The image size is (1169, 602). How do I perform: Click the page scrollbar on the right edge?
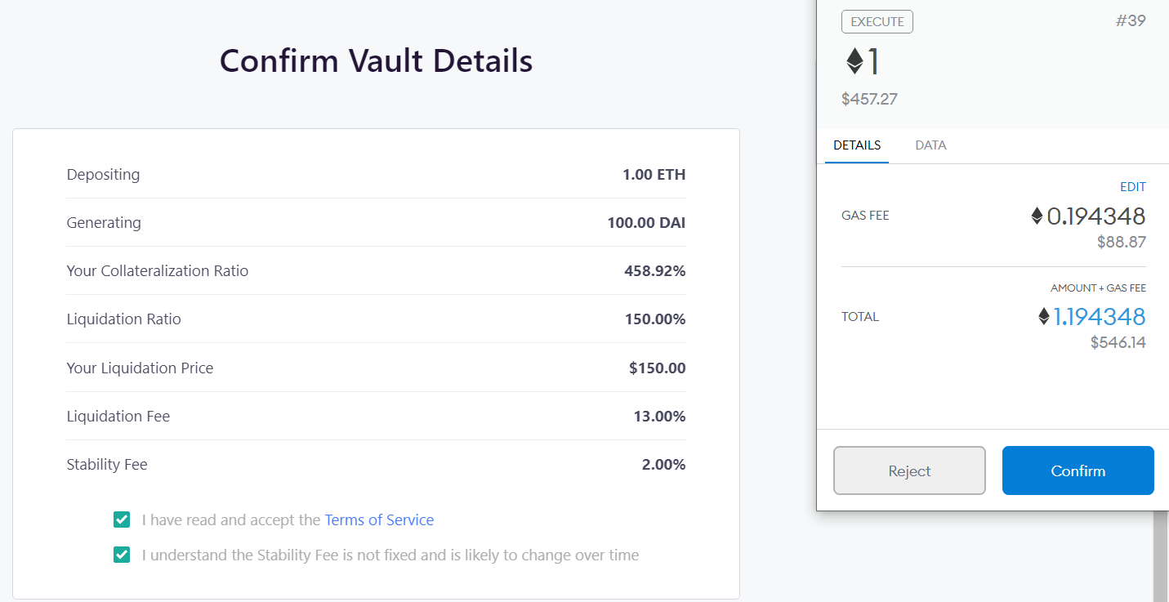coord(1160,555)
